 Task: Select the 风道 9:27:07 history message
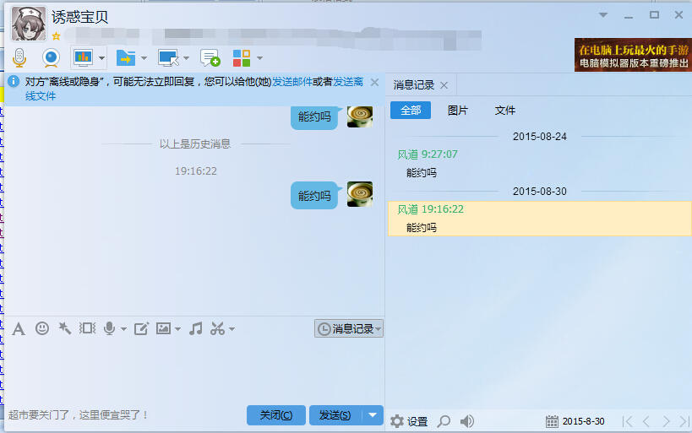[x=540, y=164]
